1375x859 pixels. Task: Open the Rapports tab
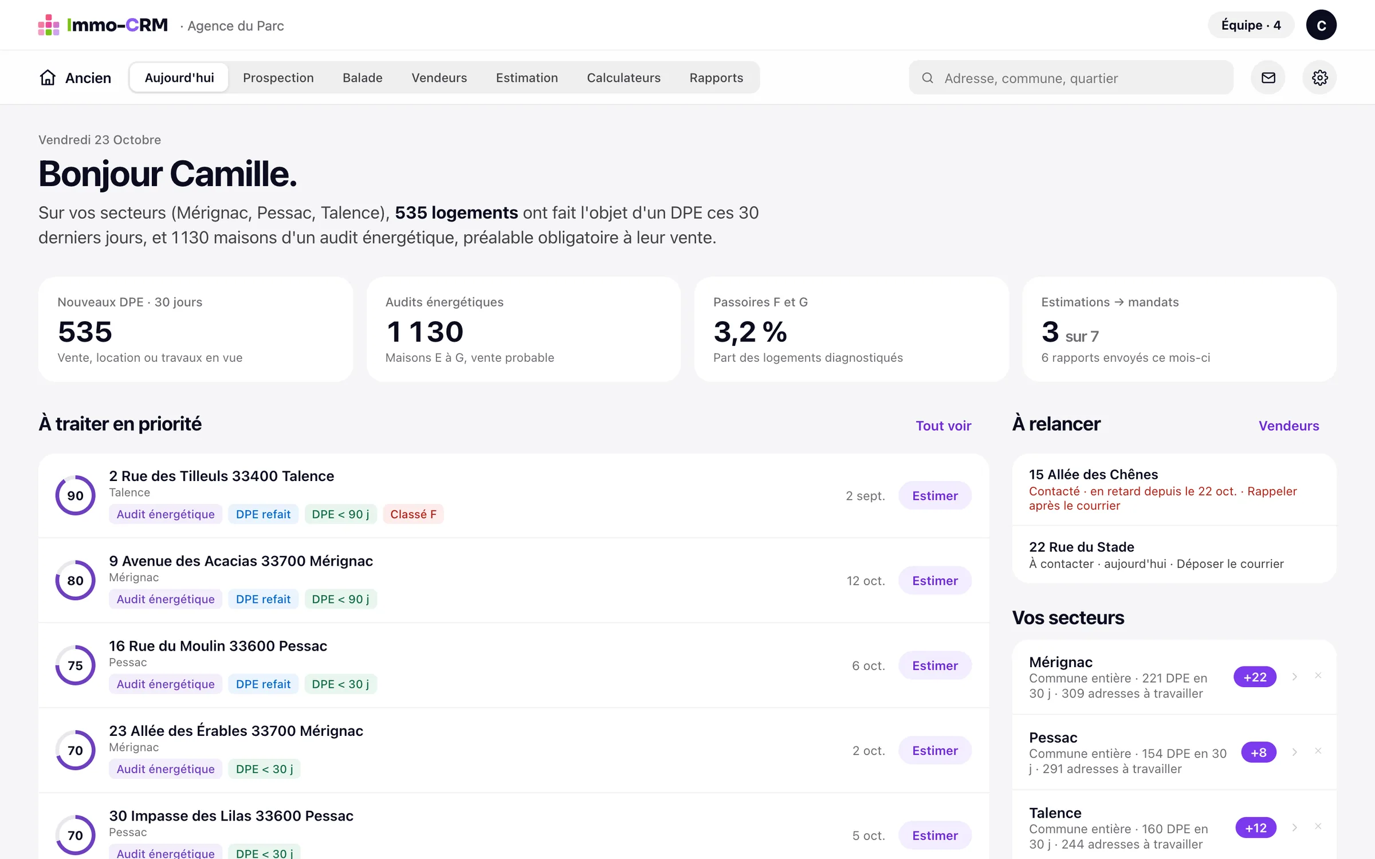[x=716, y=77]
